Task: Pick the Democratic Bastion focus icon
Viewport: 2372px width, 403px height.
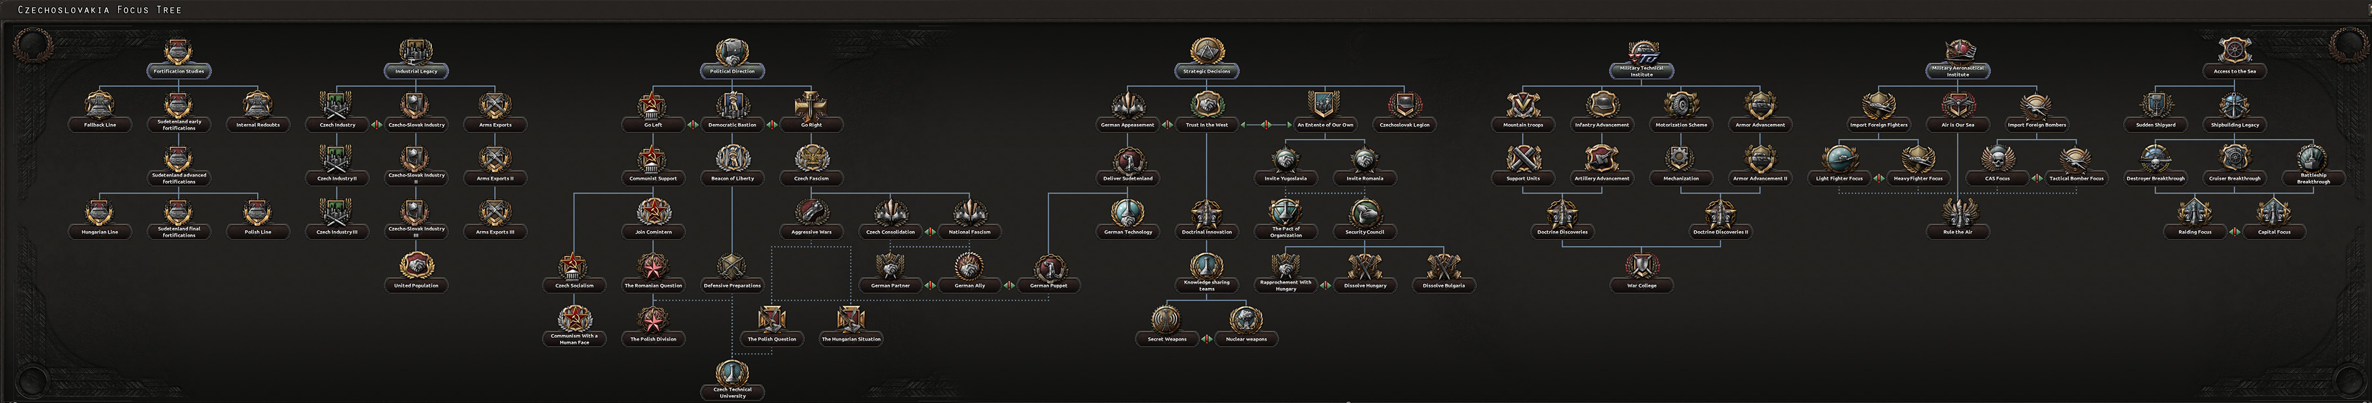Action: 732,105
